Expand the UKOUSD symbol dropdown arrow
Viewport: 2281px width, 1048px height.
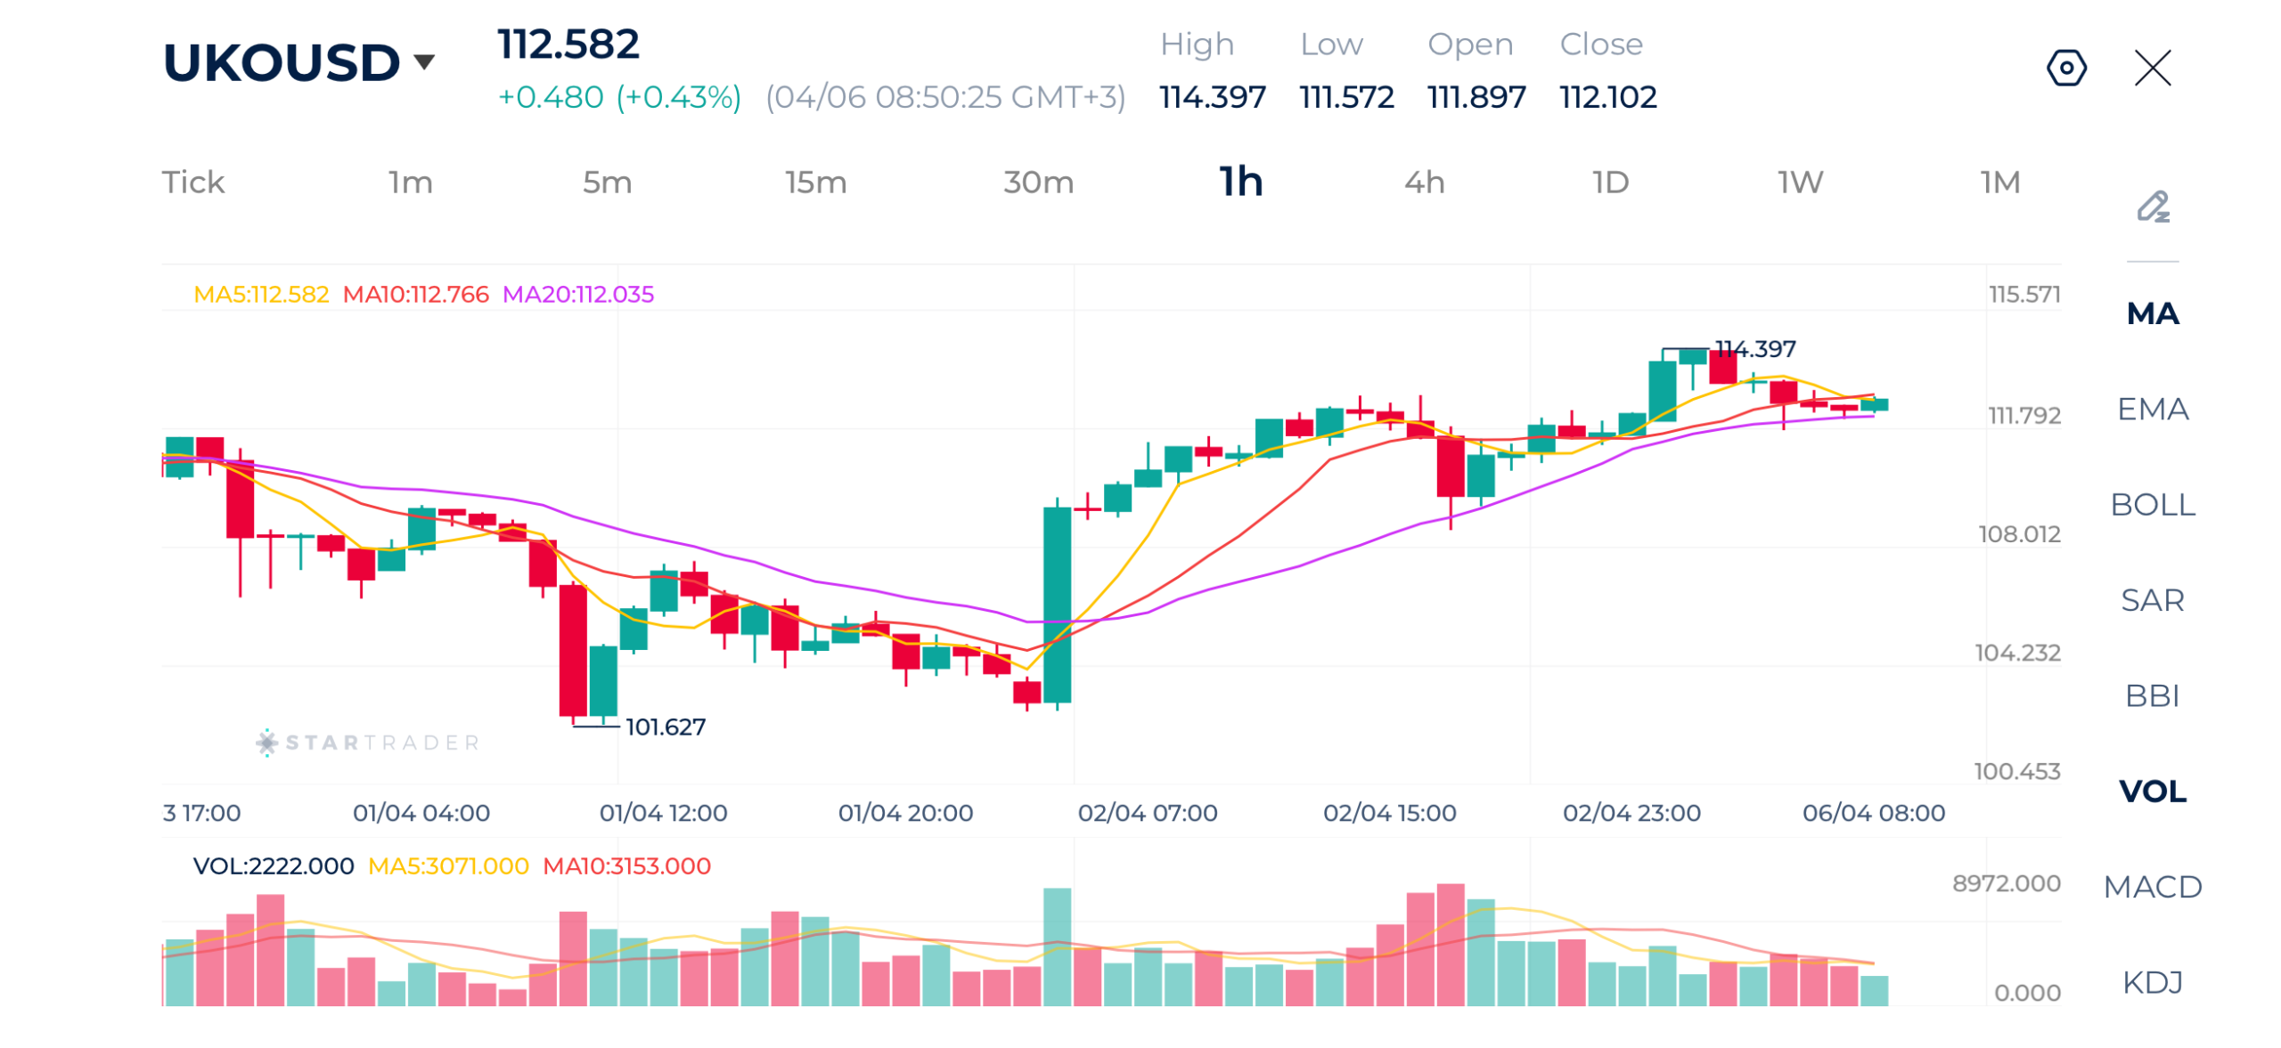click(x=424, y=61)
